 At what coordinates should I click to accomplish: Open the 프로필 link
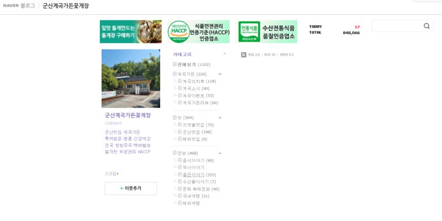coord(112,174)
